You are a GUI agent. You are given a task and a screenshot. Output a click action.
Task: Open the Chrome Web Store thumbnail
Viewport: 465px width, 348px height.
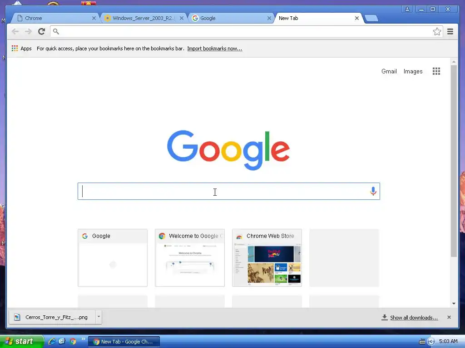tap(267, 258)
